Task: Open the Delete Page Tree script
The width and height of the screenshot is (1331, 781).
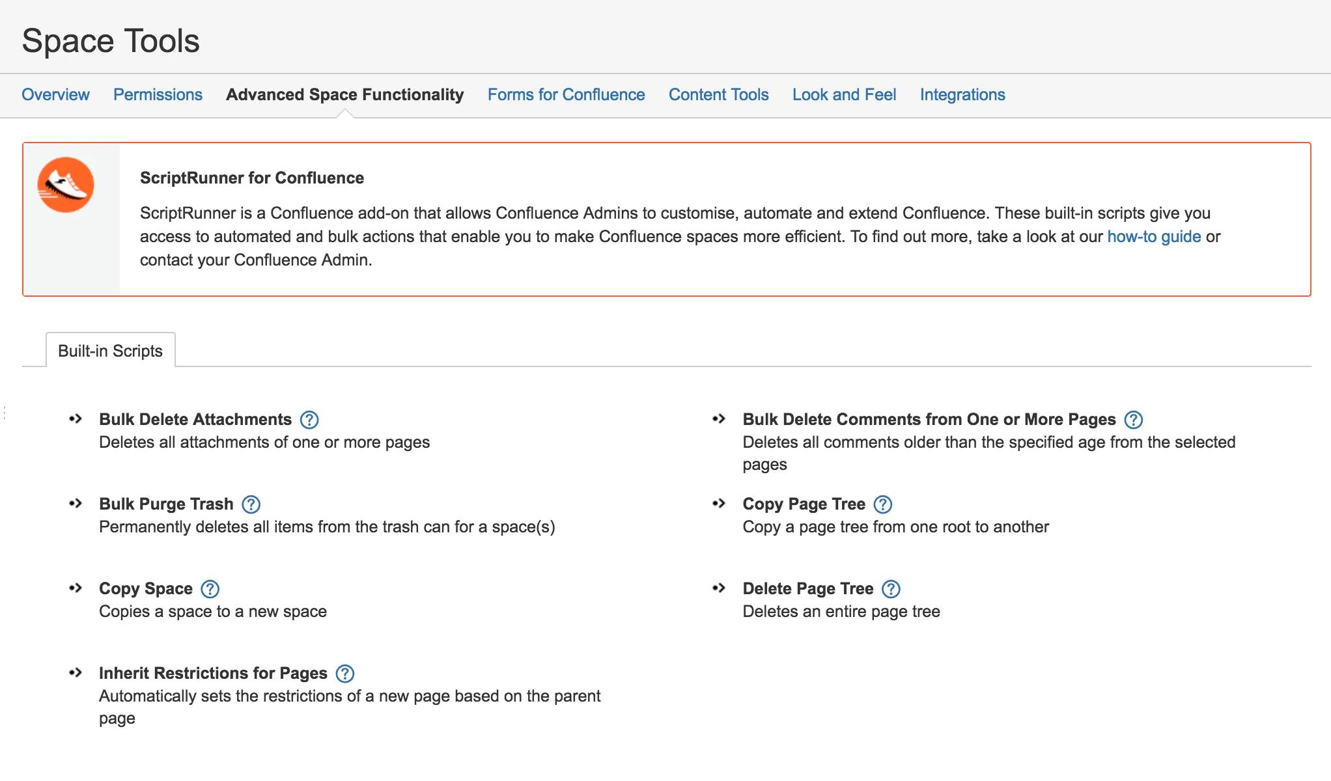Action: click(x=807, y=589)
